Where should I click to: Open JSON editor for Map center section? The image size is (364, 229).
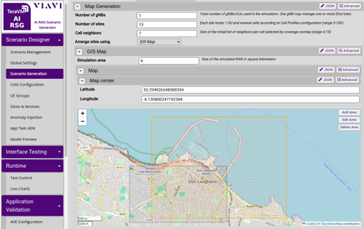click(325, 80)
